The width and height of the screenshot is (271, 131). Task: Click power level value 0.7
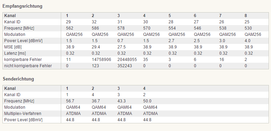click(x=120, y=41)
